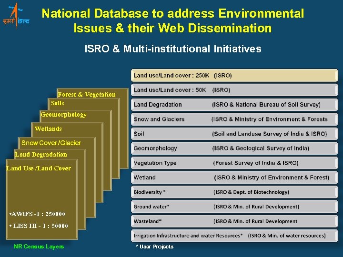The width and height of the screenshot is (343, 257).
Task: Click the ISRO logo in the corner
Action: (16, 16)
